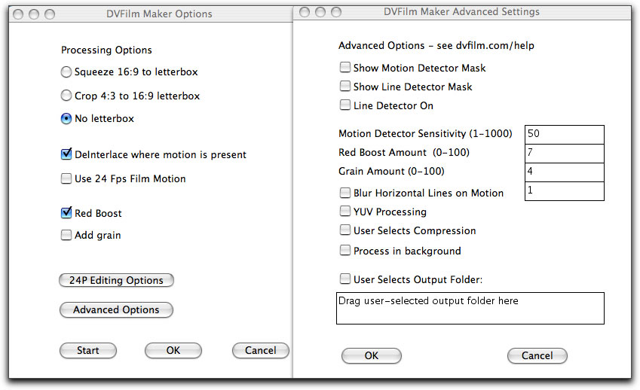The width and height of the screenshot is (640, 390).
Task: Click Motion Detector Sensitivity field
Action: click(x=564, y=135)
